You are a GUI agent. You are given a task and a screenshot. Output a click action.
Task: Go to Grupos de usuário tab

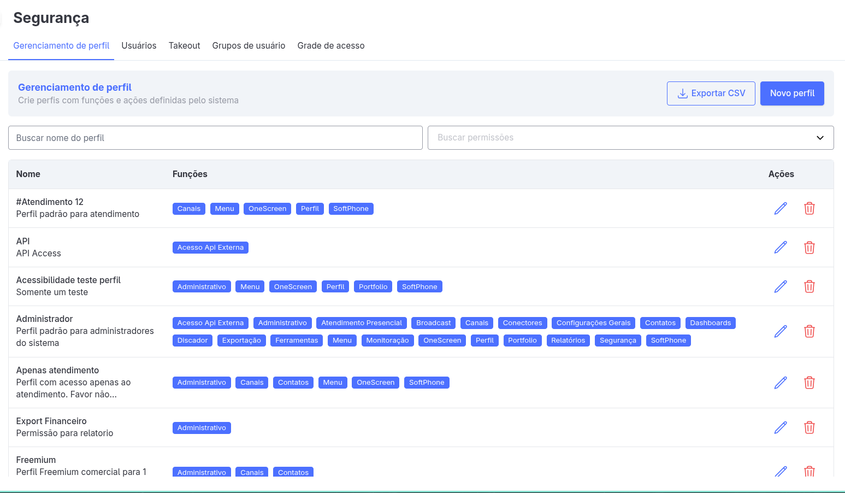click(249, 46)
